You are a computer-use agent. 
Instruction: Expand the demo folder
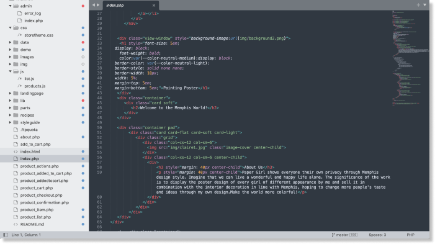click(x=11, y=50)
